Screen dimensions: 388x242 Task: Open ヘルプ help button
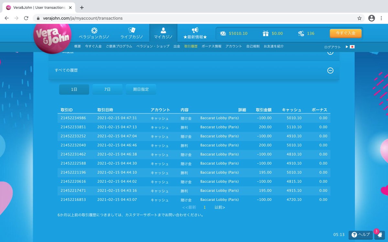pyautogui.click(x=361, y=235)
